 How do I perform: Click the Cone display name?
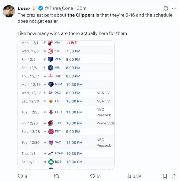pos(24,8)
